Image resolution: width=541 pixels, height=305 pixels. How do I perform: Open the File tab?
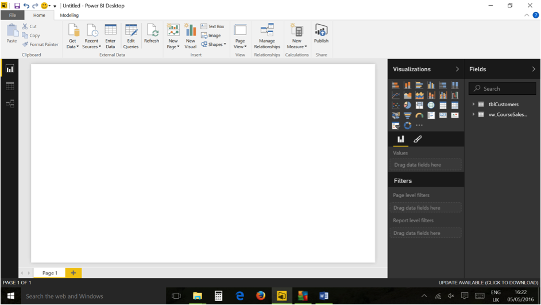click(x=13, y=15)
